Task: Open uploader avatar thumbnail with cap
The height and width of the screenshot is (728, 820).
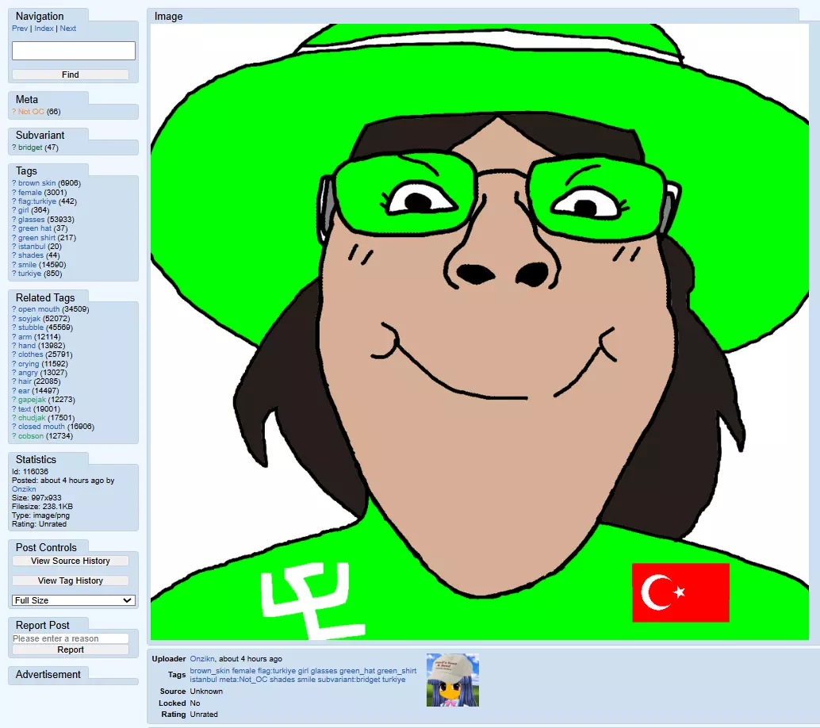Action: (x=452, y=680)
